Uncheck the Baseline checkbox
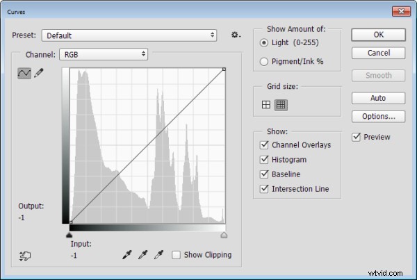This screenshot has height=280, width=417. (264, 174)
